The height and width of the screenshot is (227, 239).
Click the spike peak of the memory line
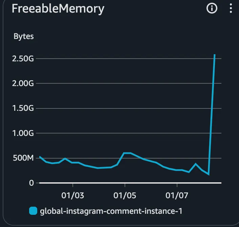(x=215, y=55)
